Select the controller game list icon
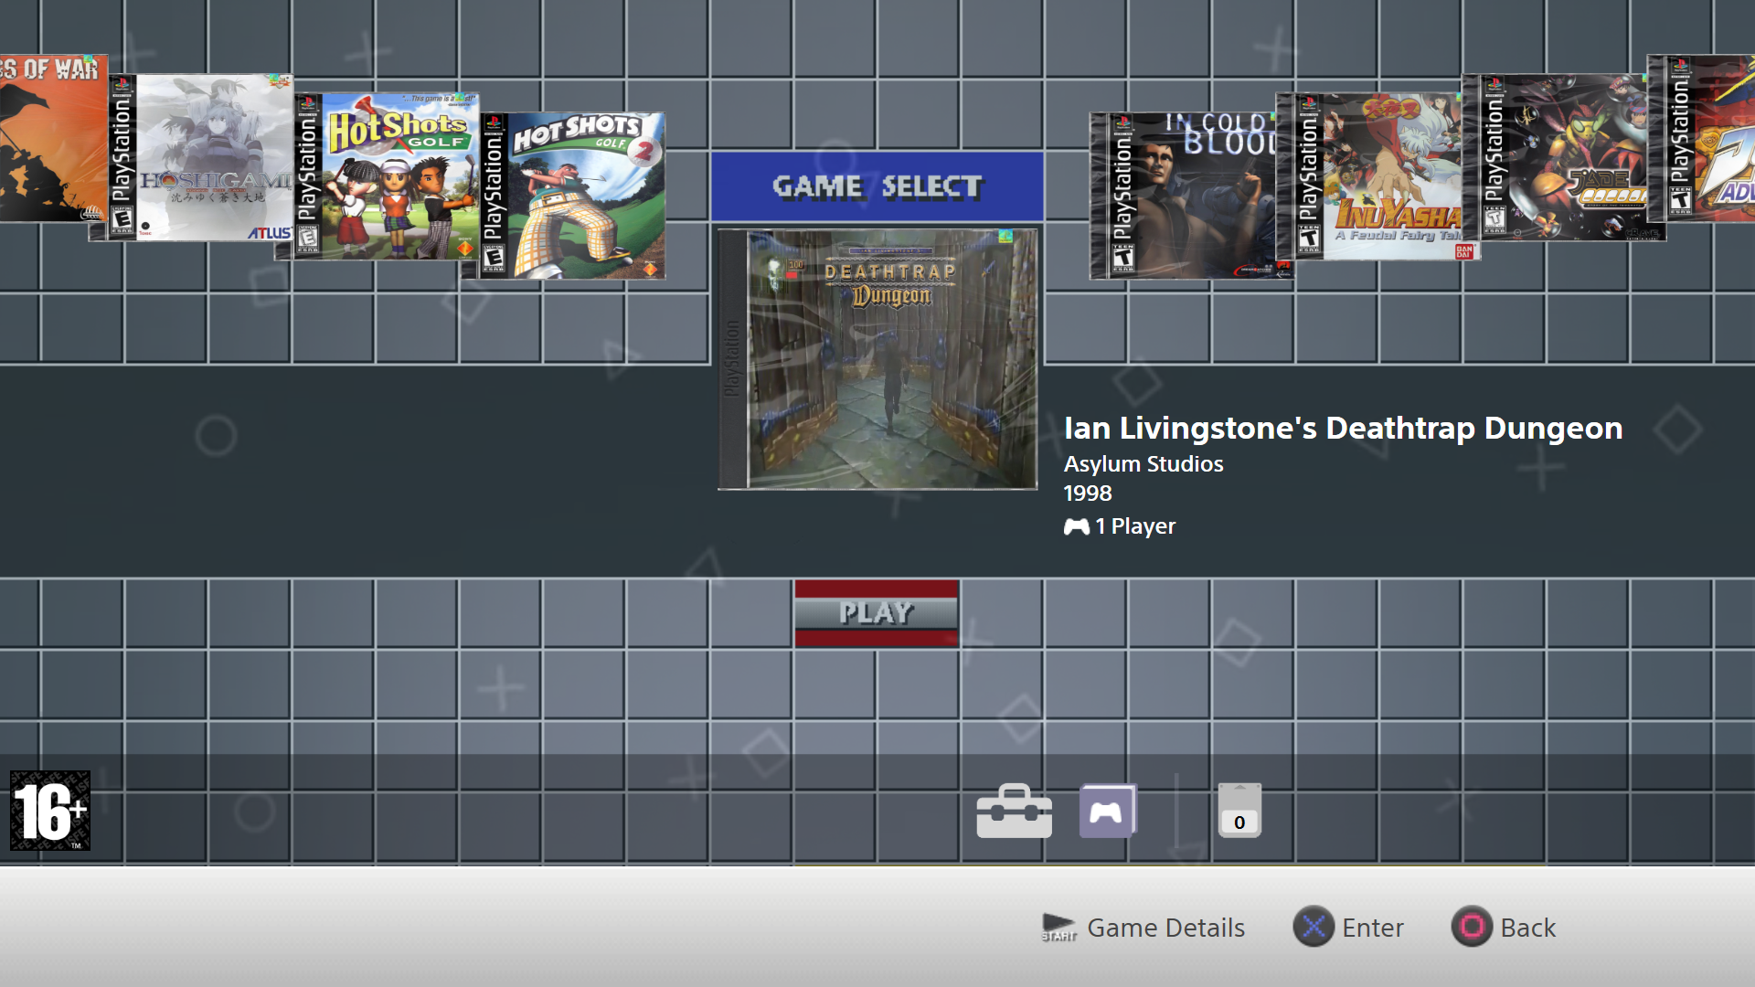The width and height of the screenshot is (1755, 987). [x=1108, y=811]
